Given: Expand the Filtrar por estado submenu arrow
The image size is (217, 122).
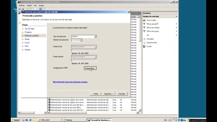Looking at the screenshot, I should pyautogui.click(x=176, y=27).
